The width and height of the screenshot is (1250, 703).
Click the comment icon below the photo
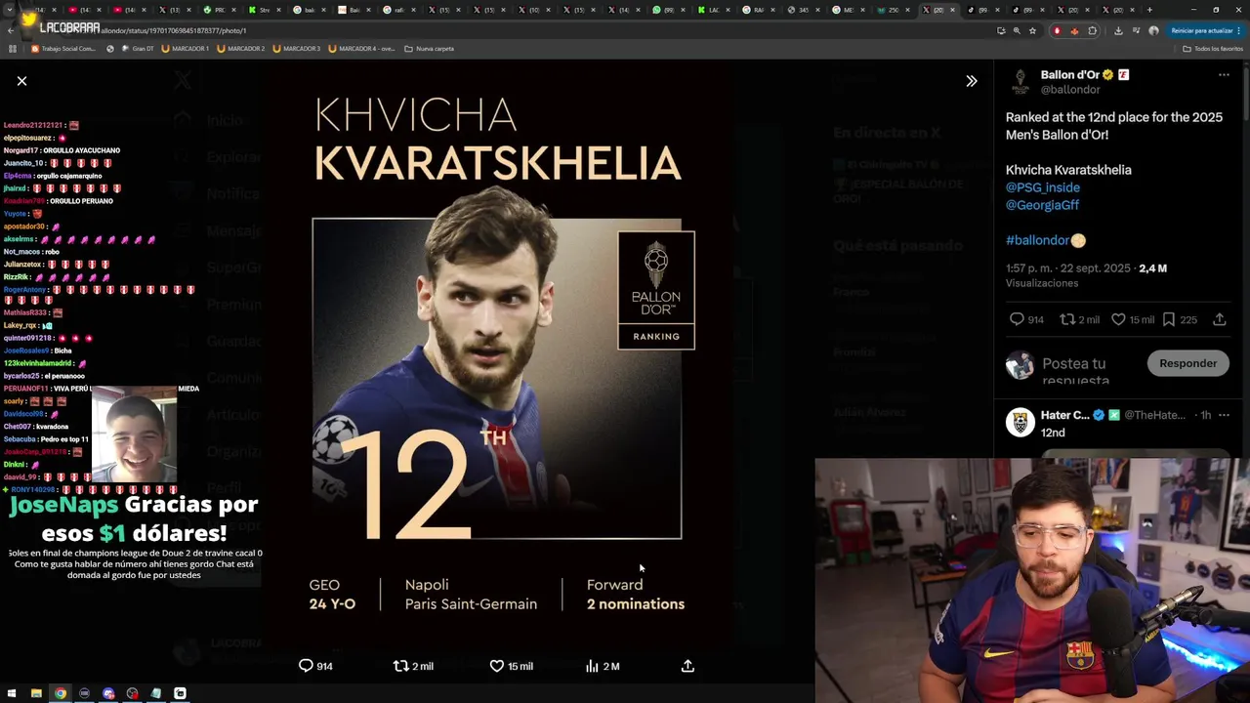pyautogui.click(x=306, y=666)
